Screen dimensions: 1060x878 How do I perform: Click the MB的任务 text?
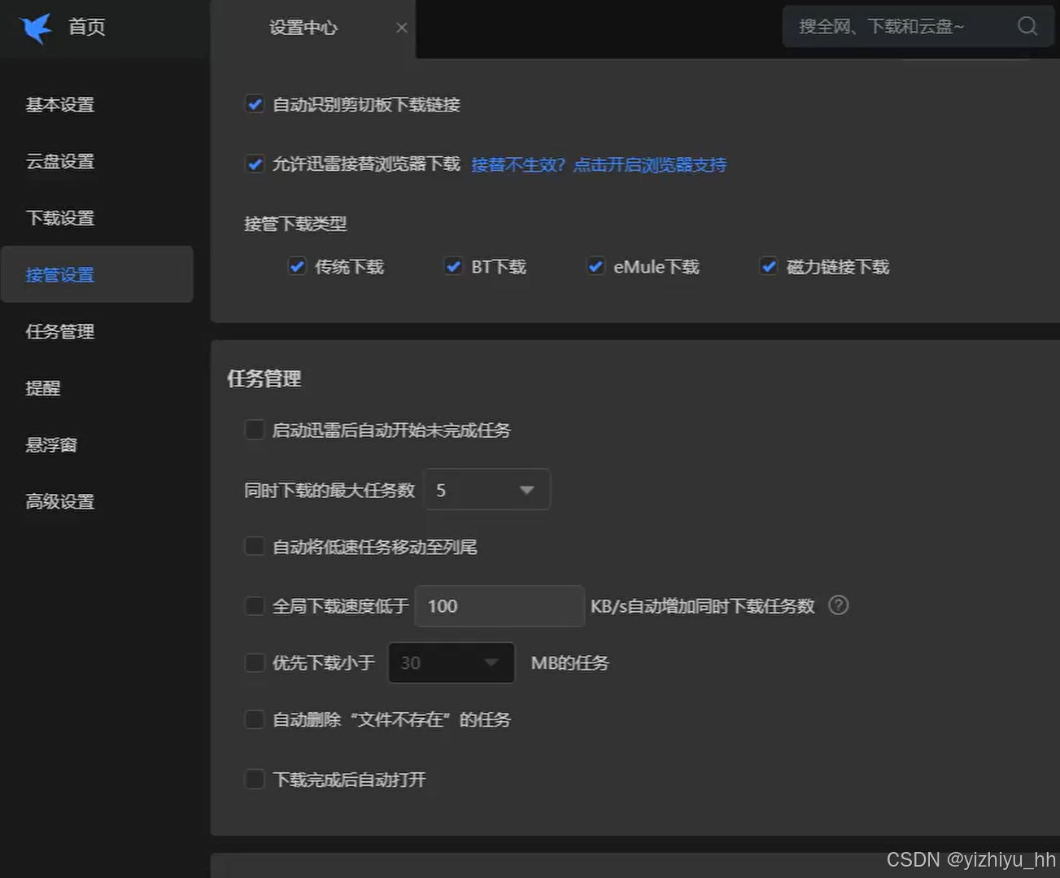pyautogui.click(x=569, y=662)
